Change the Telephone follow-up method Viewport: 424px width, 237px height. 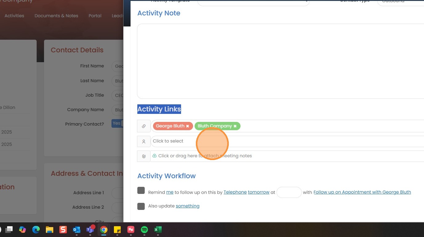(235, 192)
